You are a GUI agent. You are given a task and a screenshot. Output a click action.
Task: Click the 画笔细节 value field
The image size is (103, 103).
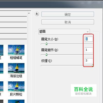coord(89,50)
